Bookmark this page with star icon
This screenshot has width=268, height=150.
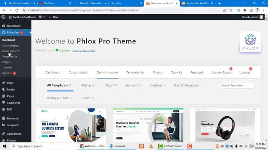[231, 10]
